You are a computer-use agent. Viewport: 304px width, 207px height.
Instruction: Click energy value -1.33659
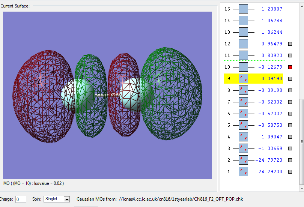click(x=270, y=148)
